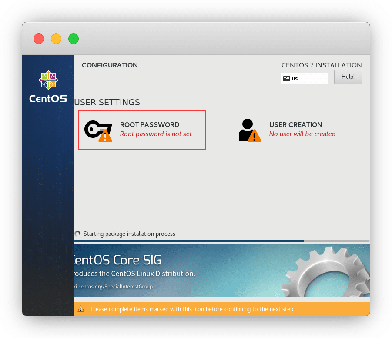The image size is (392, 338).
Task: Click the warning icon in the orange bar
Action: (x=81, y=309)
